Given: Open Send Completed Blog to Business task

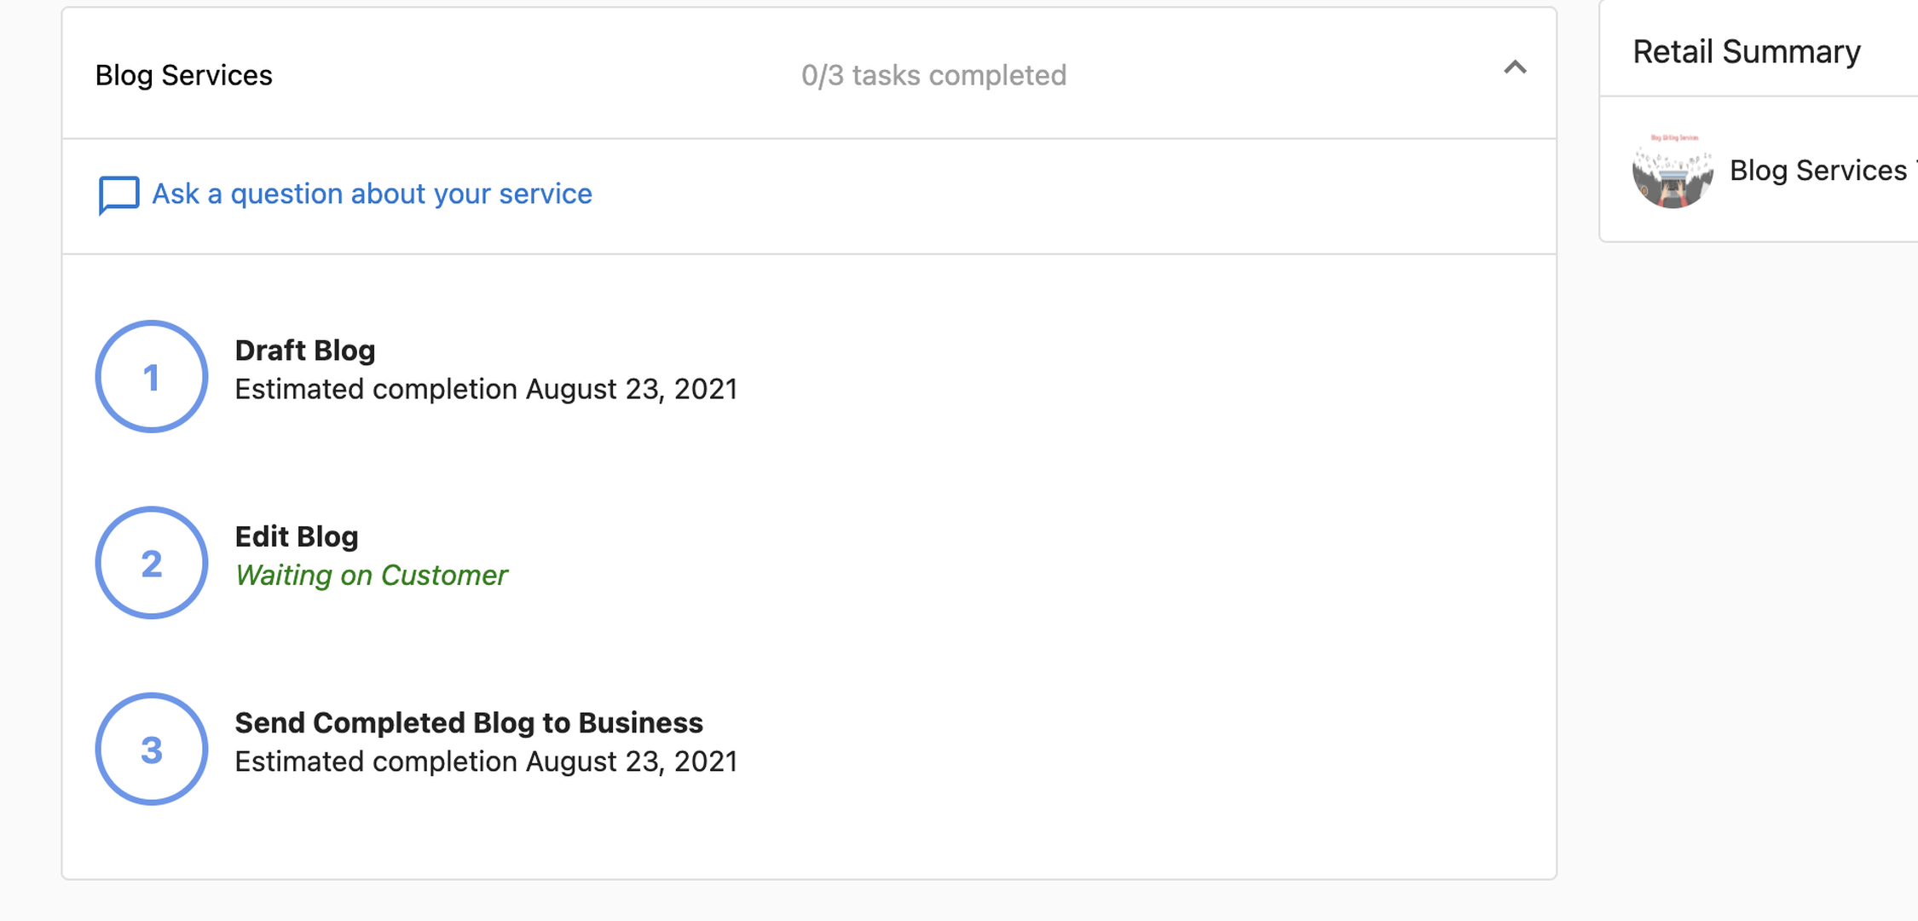Looking at the screenshot, I should tap(469, 722).
